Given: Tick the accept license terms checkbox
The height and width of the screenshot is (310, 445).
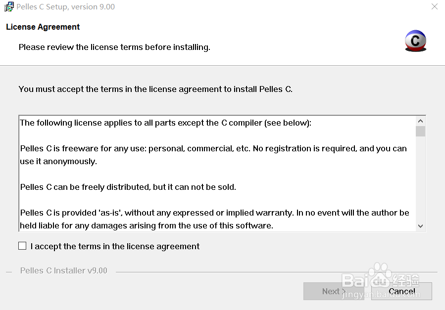Looking at the screenshot, I should [x=22, y=246].
